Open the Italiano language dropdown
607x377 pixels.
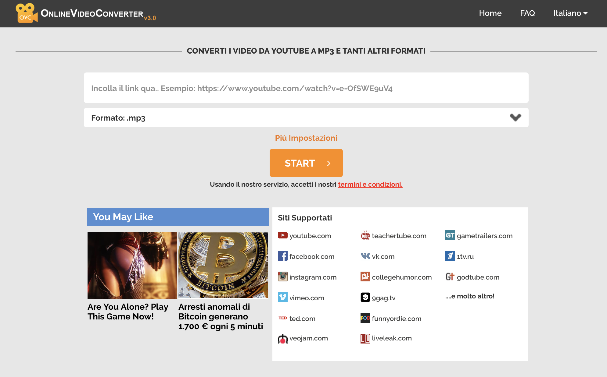[570, 13]
